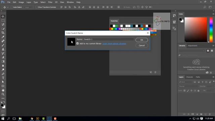Reset default foreground and background colors
The height and width of the screenshot is (121, 215).
click(x=1, y=102)
